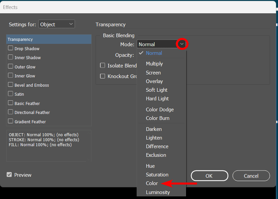Viewport: 278px width, 199px height.
Task: Click the blending Mode dropdown arrow
Action: click(x=182, y=44)
